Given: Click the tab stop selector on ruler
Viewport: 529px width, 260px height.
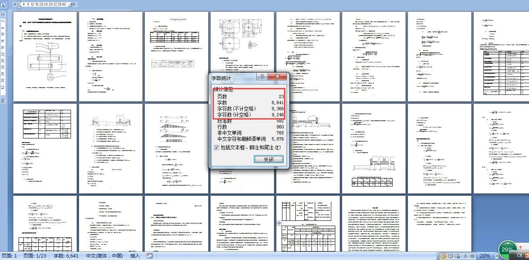Looking at the screenshot, I should (3, 4).
